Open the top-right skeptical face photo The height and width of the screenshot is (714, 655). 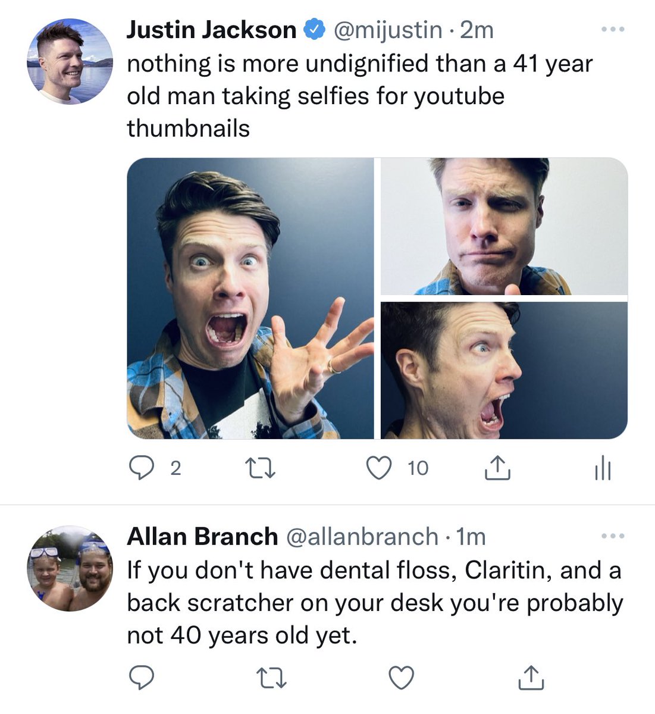pos(504,226)
